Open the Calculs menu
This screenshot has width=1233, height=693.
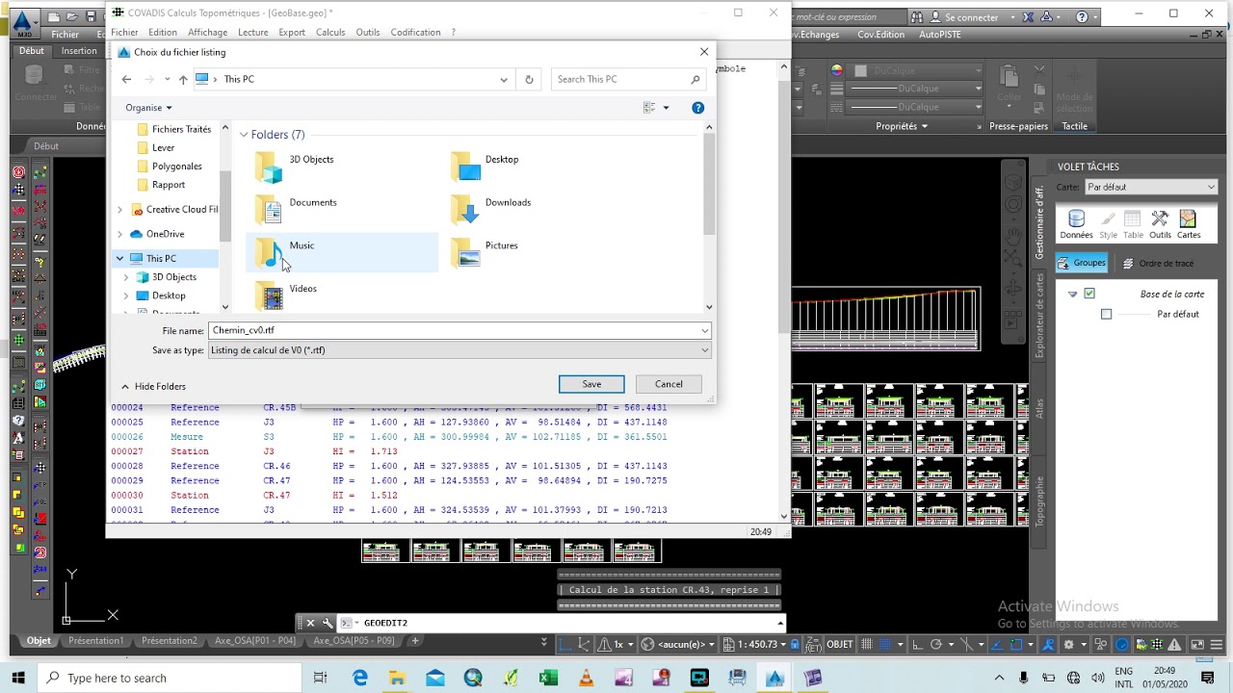pyautogui.click(x=330, y=32)
